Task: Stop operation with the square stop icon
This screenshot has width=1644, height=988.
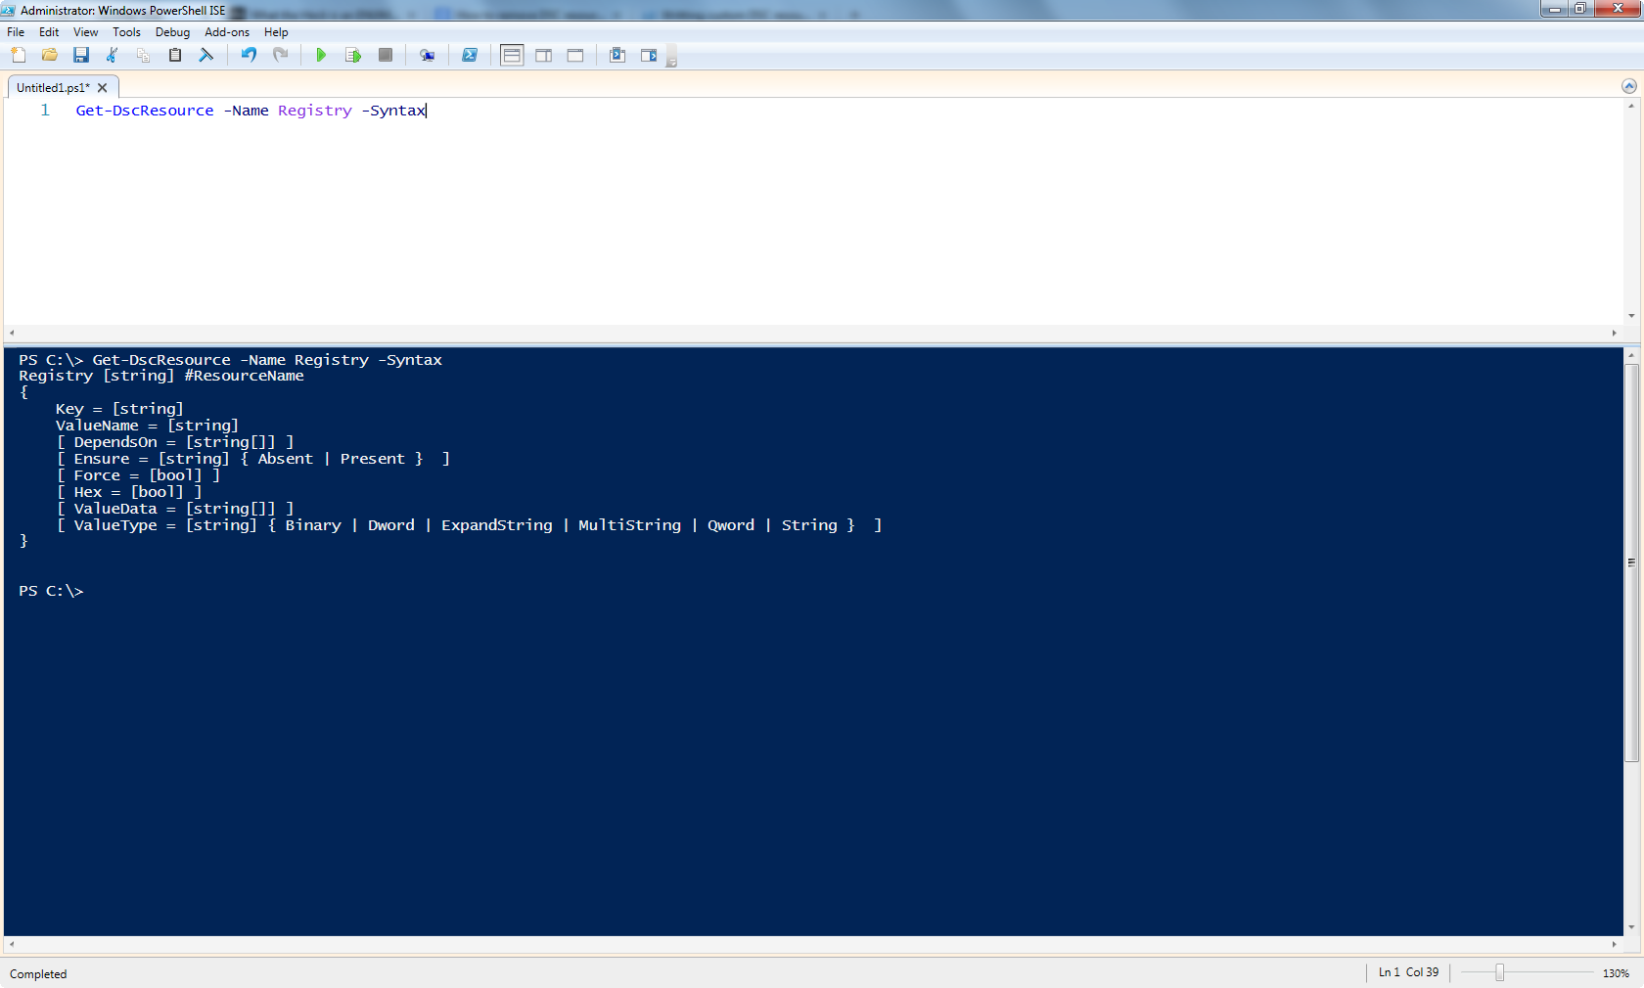Action: tap(386, 56)
